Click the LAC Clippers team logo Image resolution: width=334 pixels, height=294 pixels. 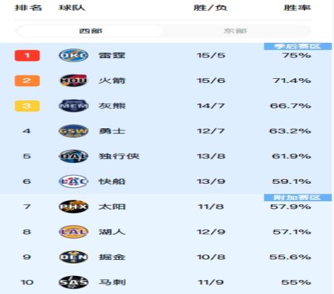point(73,181)
